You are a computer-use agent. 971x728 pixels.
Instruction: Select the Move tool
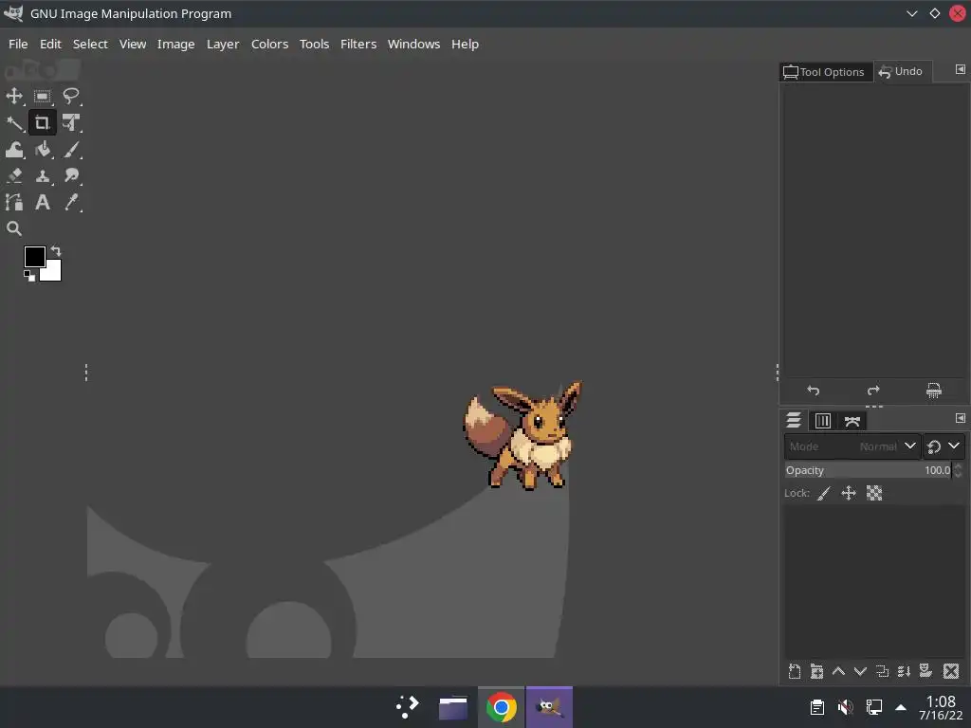14,96
